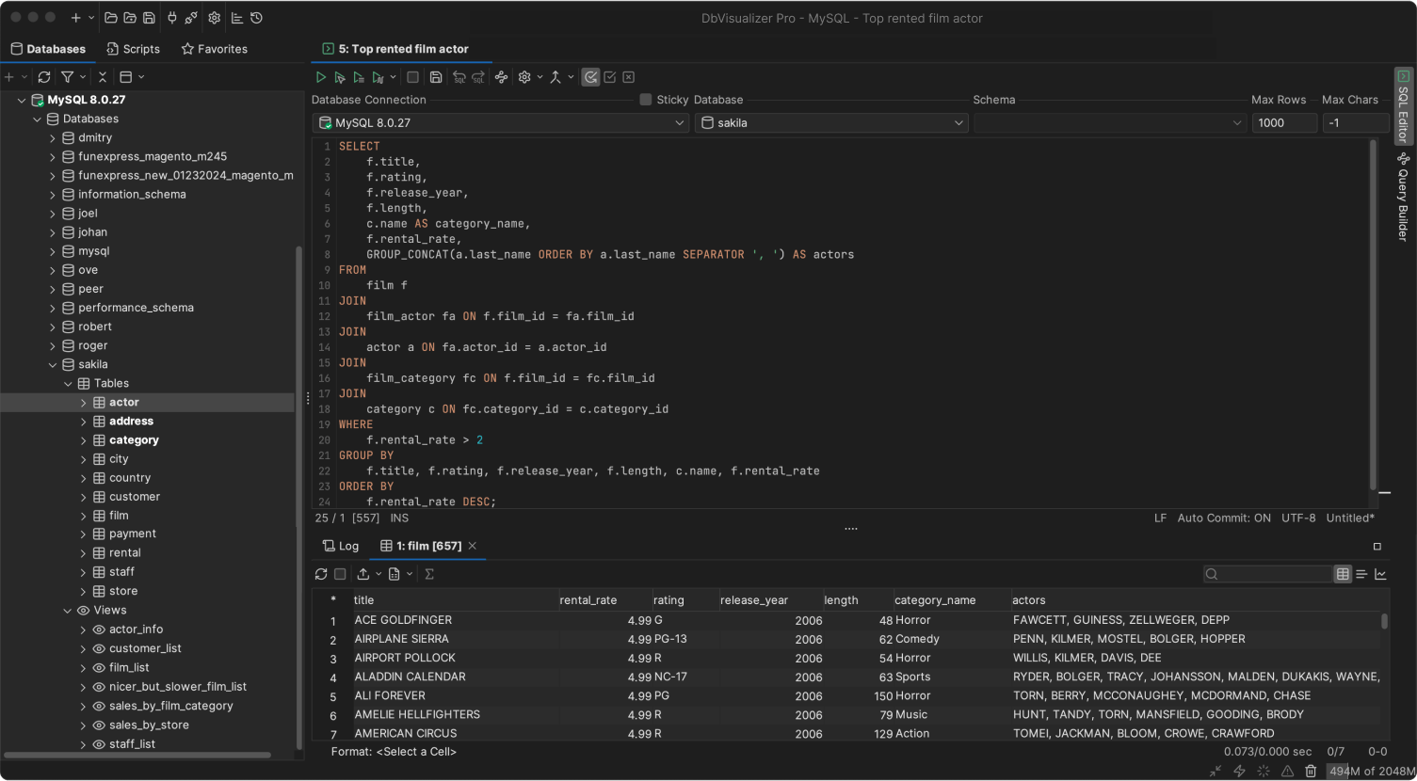Switch result view to chart mode

(x=1380, y=574)
